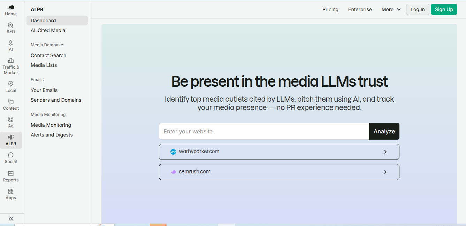This screenshot has height=226, width=466.
Task: Open the Reports icon in sidebar
Action: [x=11, y=173]
